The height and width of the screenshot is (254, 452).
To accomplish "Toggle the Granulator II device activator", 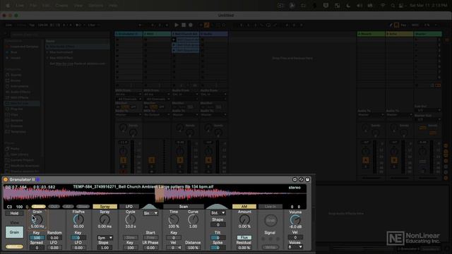I will point(6,179).
